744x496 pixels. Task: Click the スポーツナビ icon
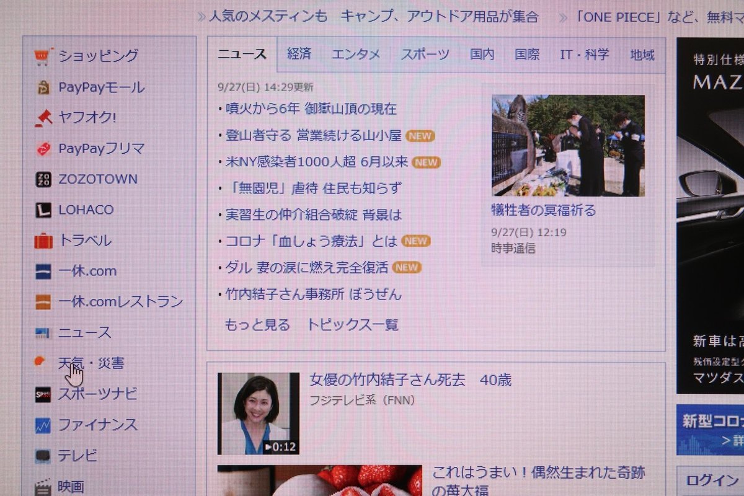43,394
